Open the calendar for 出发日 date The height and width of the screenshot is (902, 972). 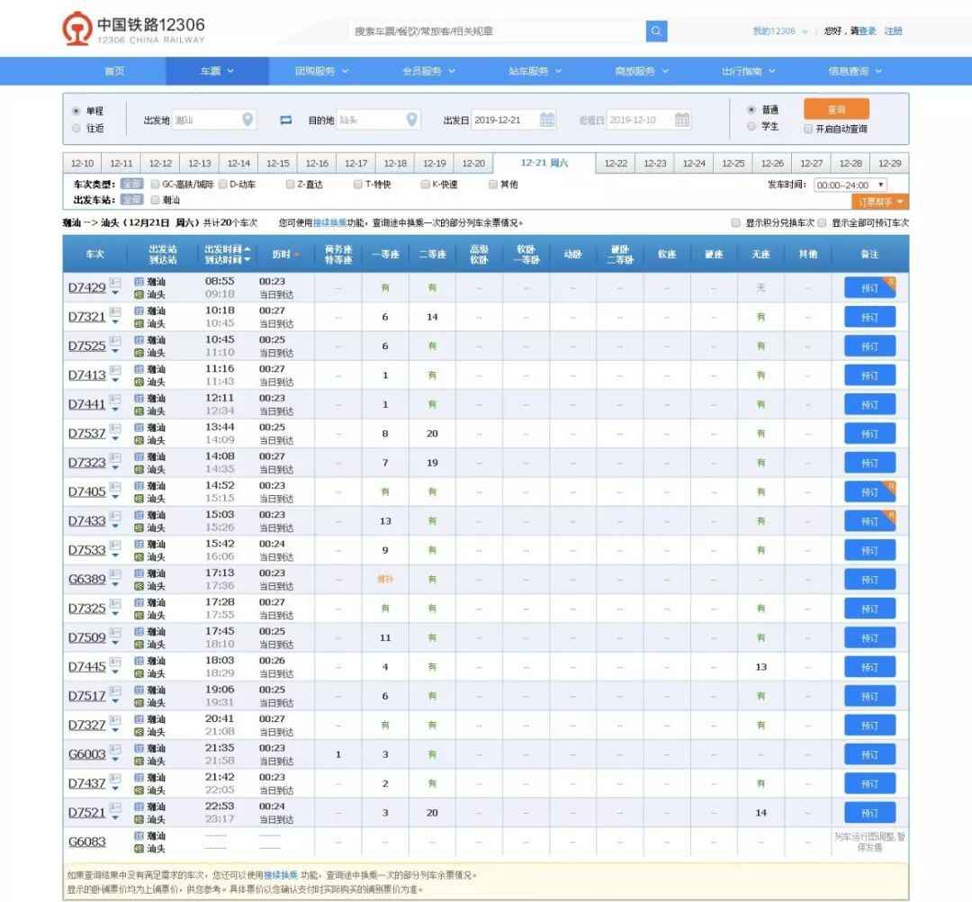[x=547, y=120]
